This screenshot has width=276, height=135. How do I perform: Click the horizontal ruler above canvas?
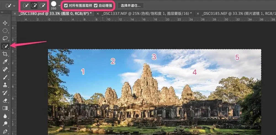click(146, 19)
